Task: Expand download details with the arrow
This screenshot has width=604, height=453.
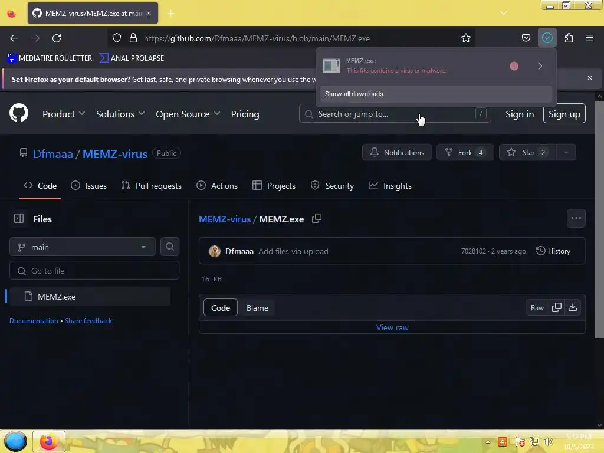Action: point(540,66)
